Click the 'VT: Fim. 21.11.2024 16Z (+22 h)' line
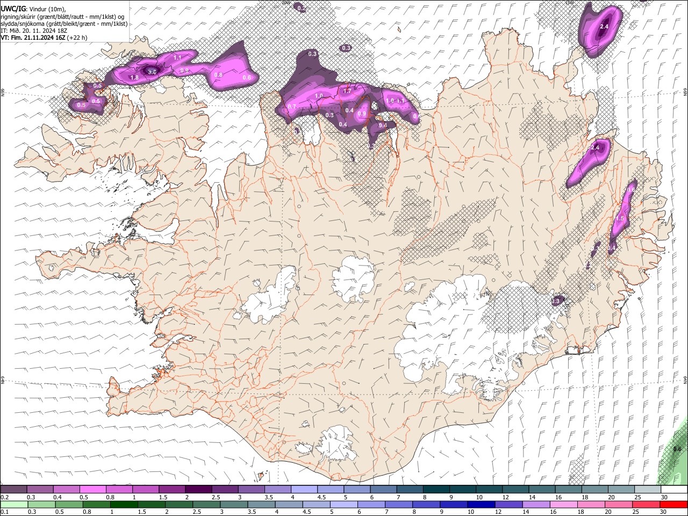 pos(44,38)
